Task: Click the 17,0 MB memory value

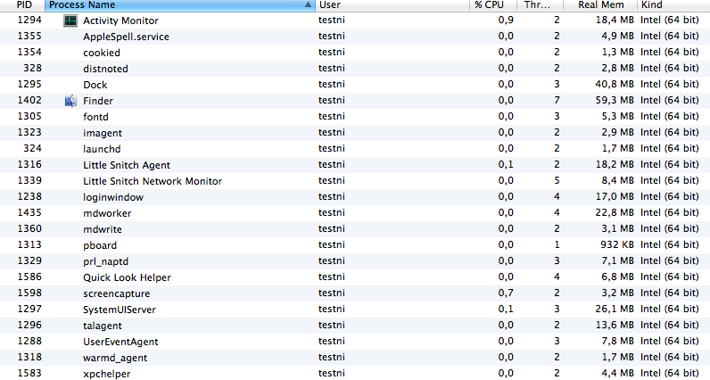Action: point(615,196)
